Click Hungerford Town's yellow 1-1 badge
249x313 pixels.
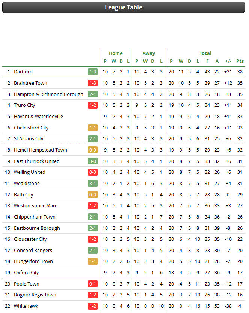[93, 261]
